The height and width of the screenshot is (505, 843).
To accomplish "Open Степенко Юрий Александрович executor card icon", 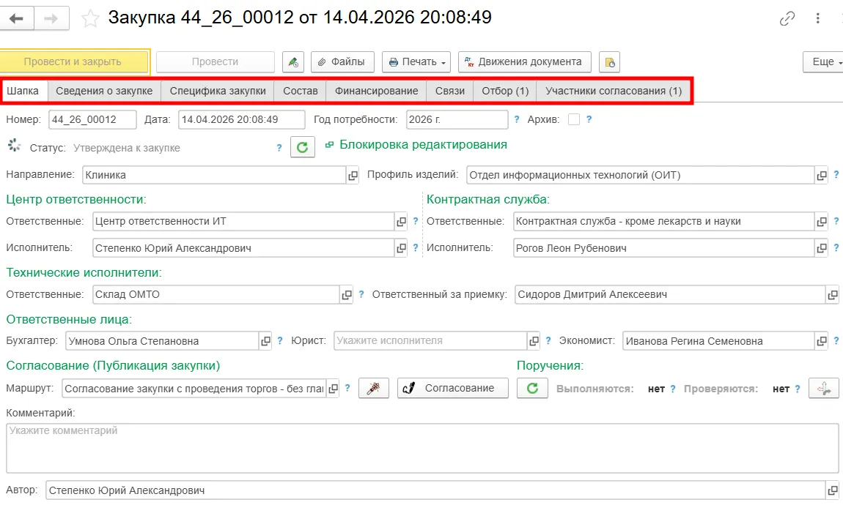I will [x=401, y=248].
